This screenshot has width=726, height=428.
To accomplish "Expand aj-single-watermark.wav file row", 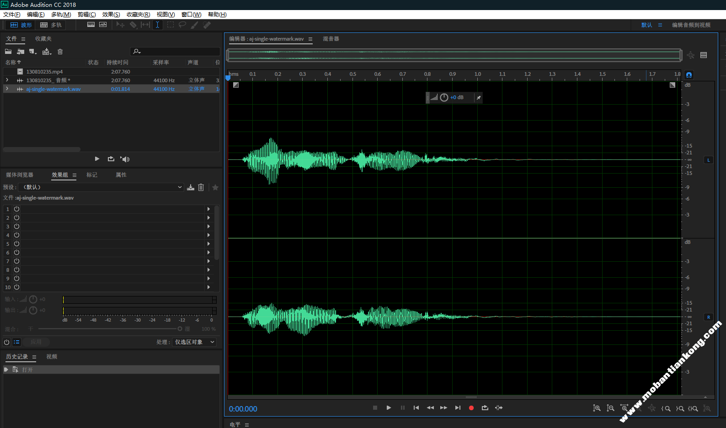I will tap(7, 89).
